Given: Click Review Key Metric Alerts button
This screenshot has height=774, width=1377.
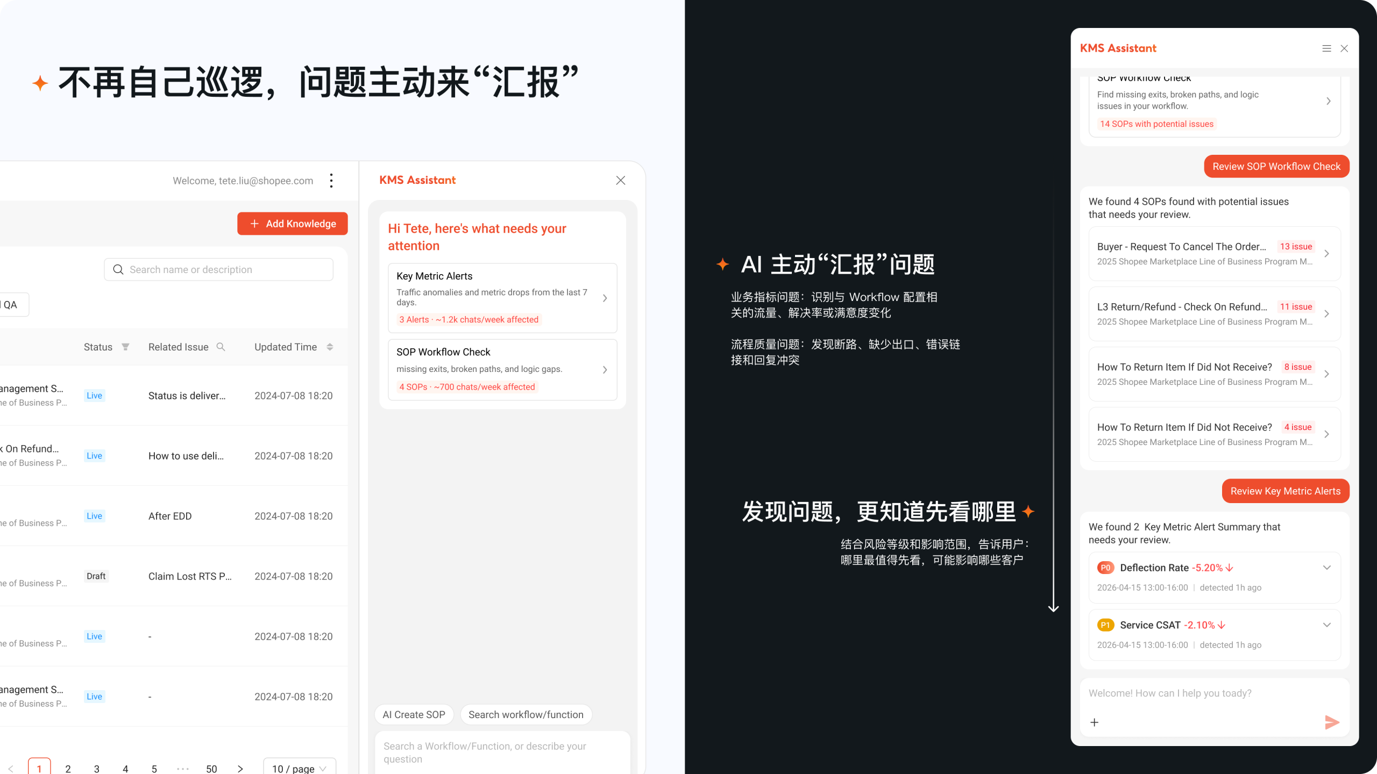Looking at the screenshot, I should [1286, 491].
